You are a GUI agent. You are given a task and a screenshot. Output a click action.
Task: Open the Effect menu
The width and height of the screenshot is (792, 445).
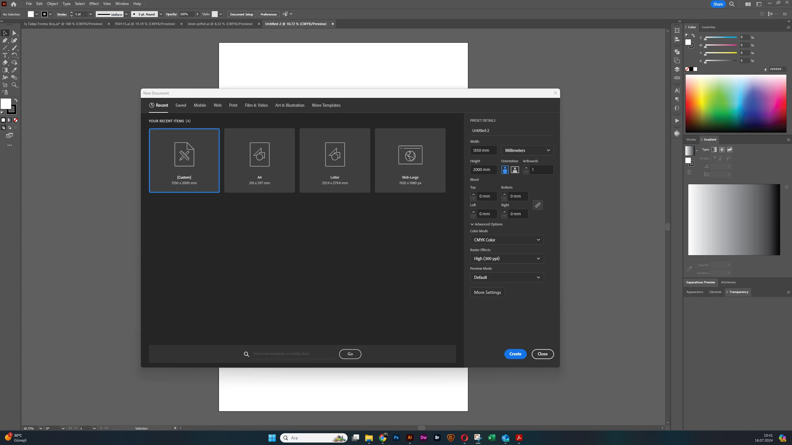pyautogui.click(x=94, y=4)
